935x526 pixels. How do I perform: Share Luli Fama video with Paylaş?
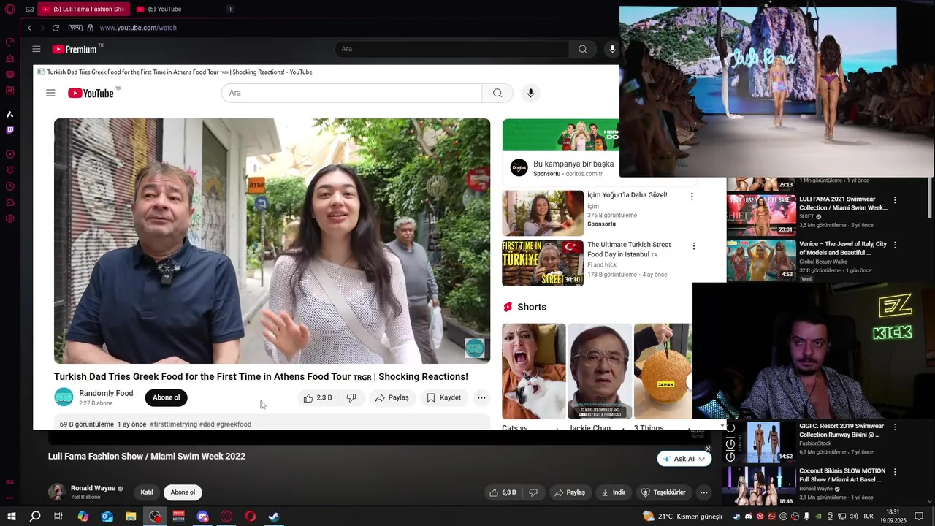570,492
